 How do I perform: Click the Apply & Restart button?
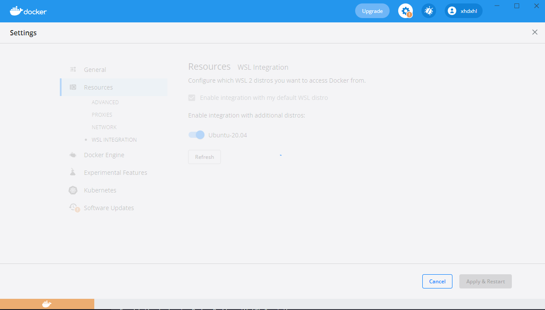click(x=486, y=281)
